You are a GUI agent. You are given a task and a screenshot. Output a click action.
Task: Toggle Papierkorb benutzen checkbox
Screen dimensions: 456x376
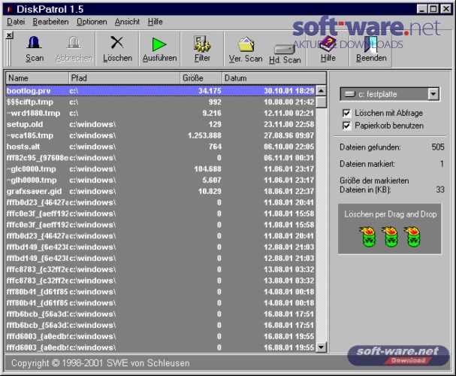coord(346,126)
